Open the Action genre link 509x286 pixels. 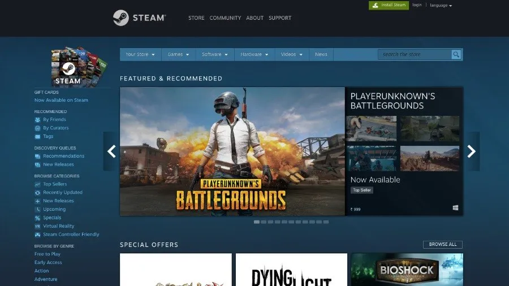click(x=41, y=271)
